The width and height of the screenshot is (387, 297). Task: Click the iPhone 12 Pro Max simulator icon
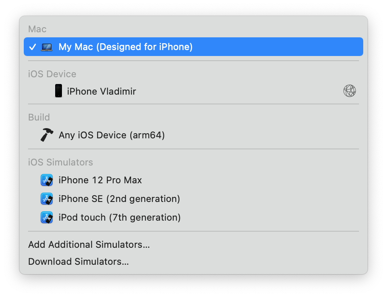click(x=47, y=180)
